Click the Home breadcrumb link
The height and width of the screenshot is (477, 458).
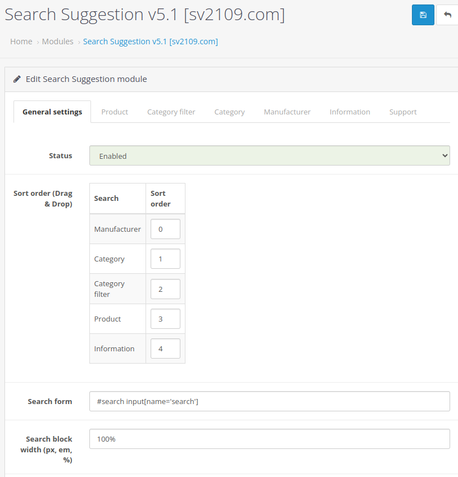[x=21, y=42]
